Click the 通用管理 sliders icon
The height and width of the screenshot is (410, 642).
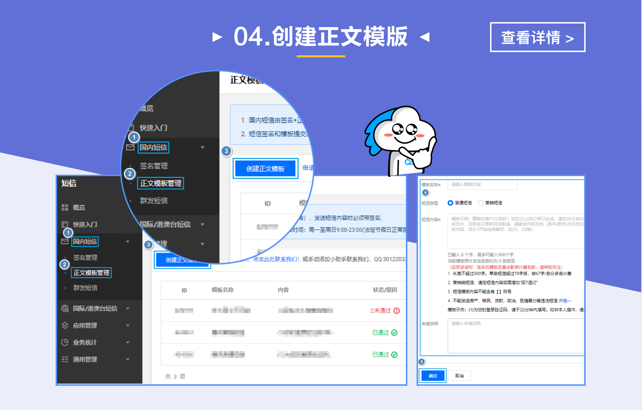[x=65, y=359]
